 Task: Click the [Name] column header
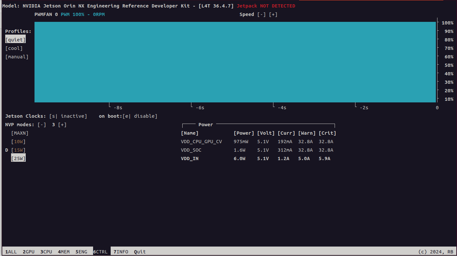pos(190,133)
